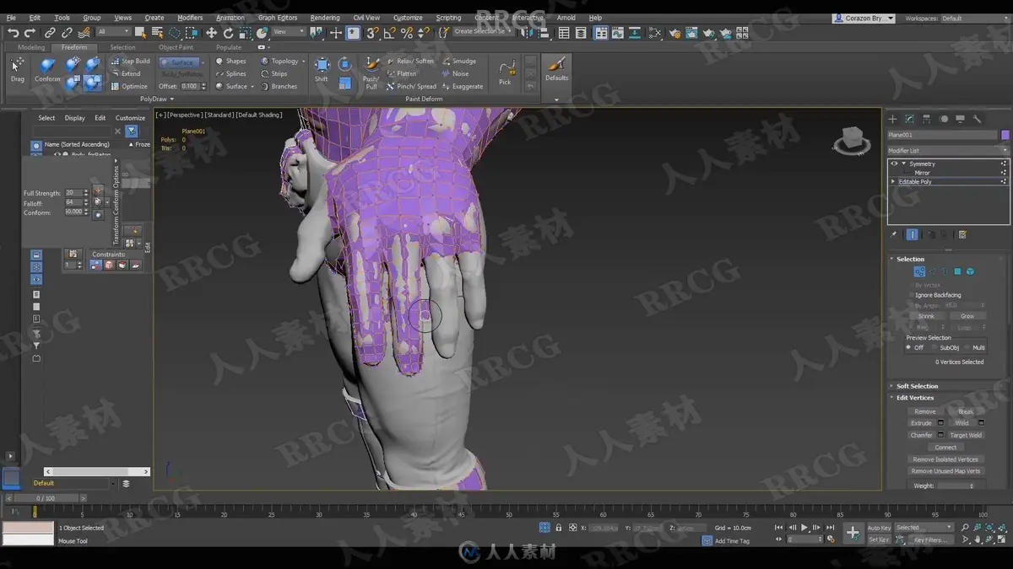The width and height of the screenshot is (1013, 569).
Task: Open the Graph Editors menu
Action: pos(278,18)
